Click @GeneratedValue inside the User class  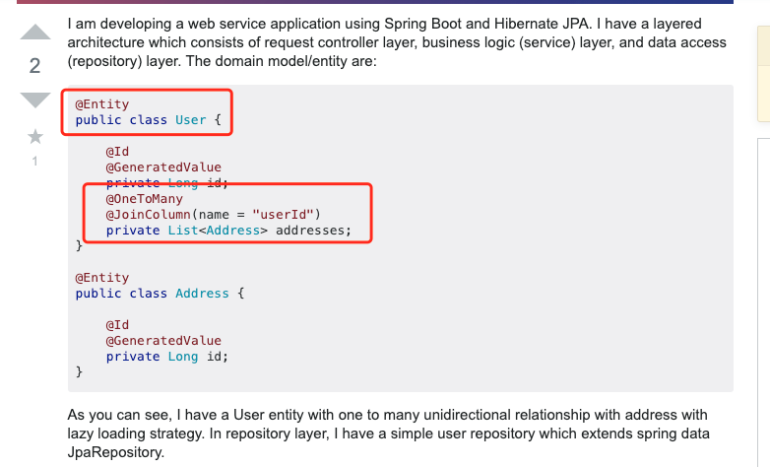163,167
